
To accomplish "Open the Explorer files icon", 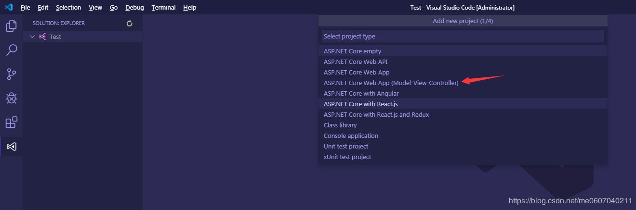I will point(11,26).
